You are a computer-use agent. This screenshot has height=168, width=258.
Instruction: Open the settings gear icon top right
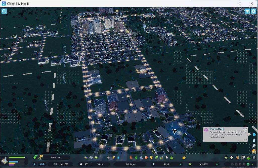[x=253, y=11]
